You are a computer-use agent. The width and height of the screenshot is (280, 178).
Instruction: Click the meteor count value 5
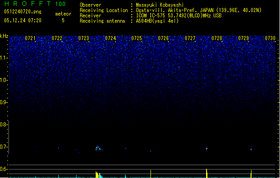point(63,20)
